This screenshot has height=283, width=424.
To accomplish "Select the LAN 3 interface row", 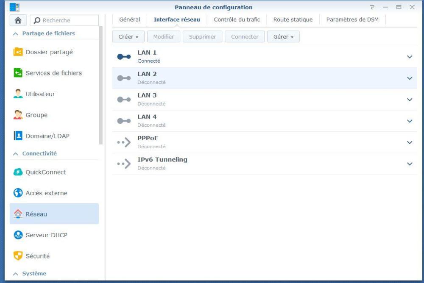I will [254, 100].
